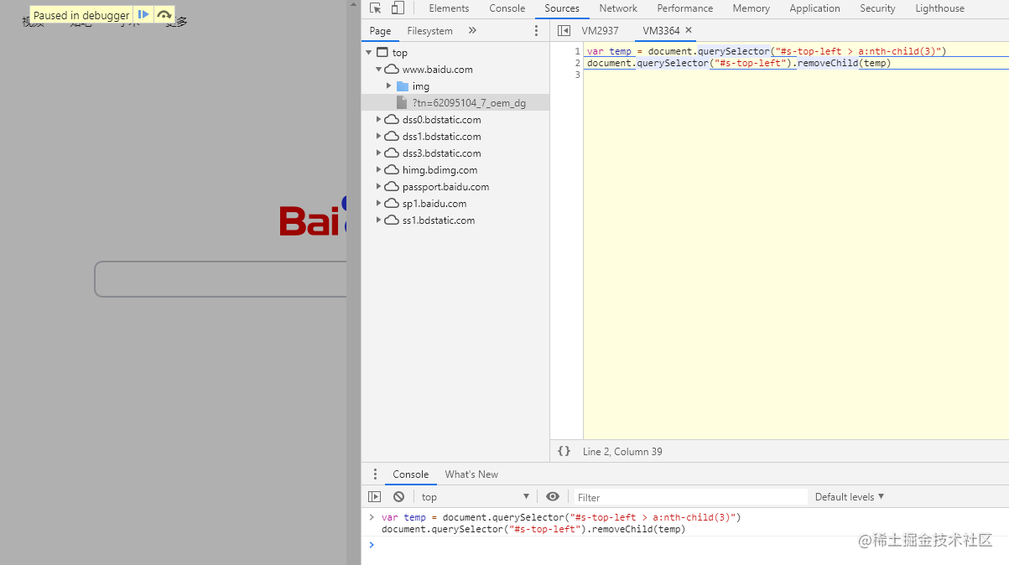The image size is (1009, 565).
Task: Select the passport.baidu.com domain label
Action: [445, 187]
